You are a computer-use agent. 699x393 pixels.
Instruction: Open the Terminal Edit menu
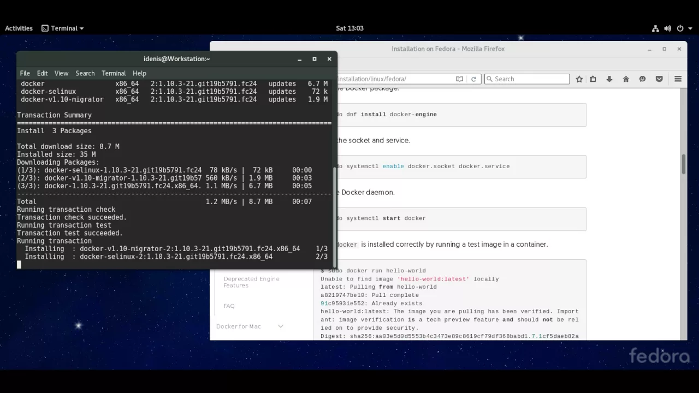coord(43,73)
